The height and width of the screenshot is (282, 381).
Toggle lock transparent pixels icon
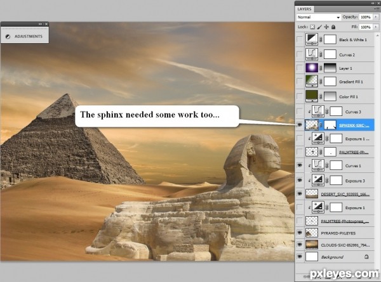312,27
